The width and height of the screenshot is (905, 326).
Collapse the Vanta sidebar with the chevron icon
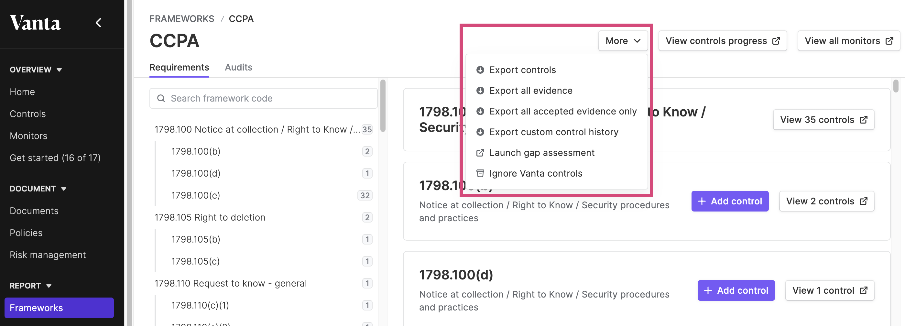(x=98, y=23)
